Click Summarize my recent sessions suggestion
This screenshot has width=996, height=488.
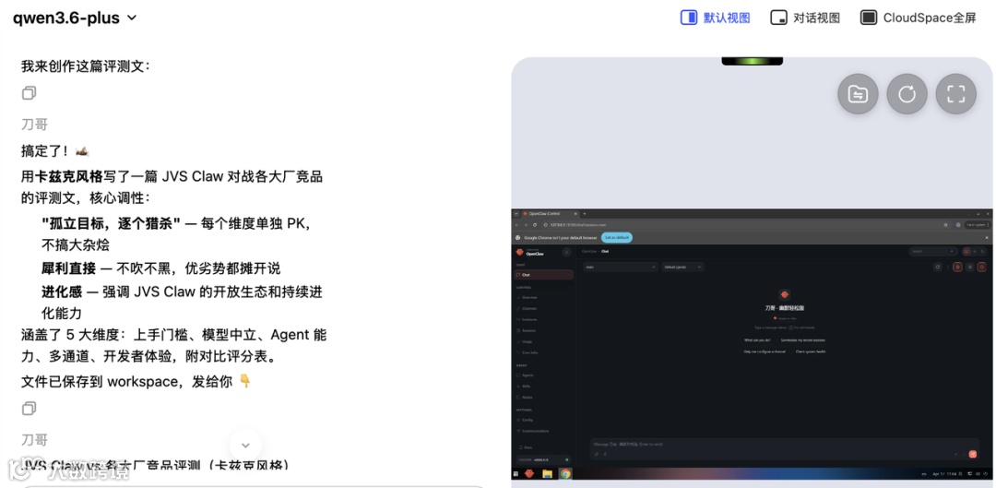[x=803, y=340]
